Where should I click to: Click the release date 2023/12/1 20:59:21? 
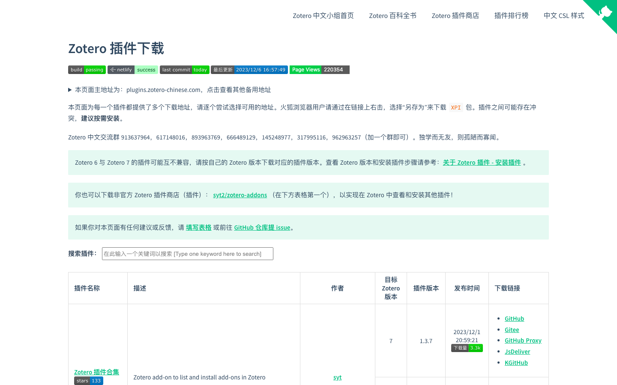[467, 336]
